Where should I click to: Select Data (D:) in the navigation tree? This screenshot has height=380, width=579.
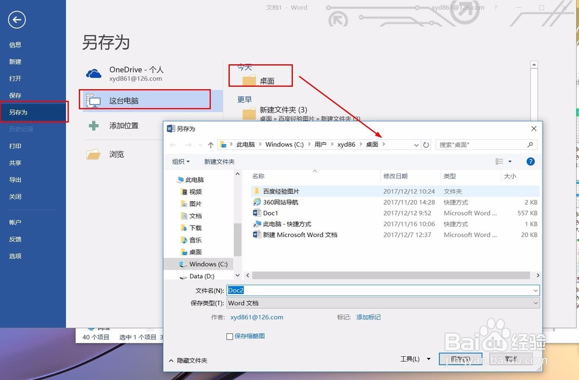pyautogui.click(x=201, y=276)
